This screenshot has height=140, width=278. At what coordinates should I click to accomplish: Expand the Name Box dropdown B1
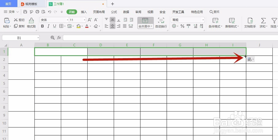point(38,38)
